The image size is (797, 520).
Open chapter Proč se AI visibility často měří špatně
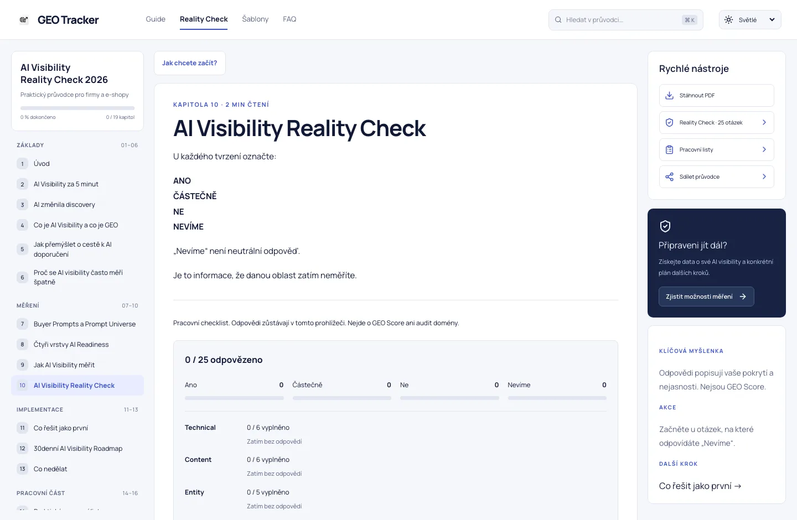(77, 277)
